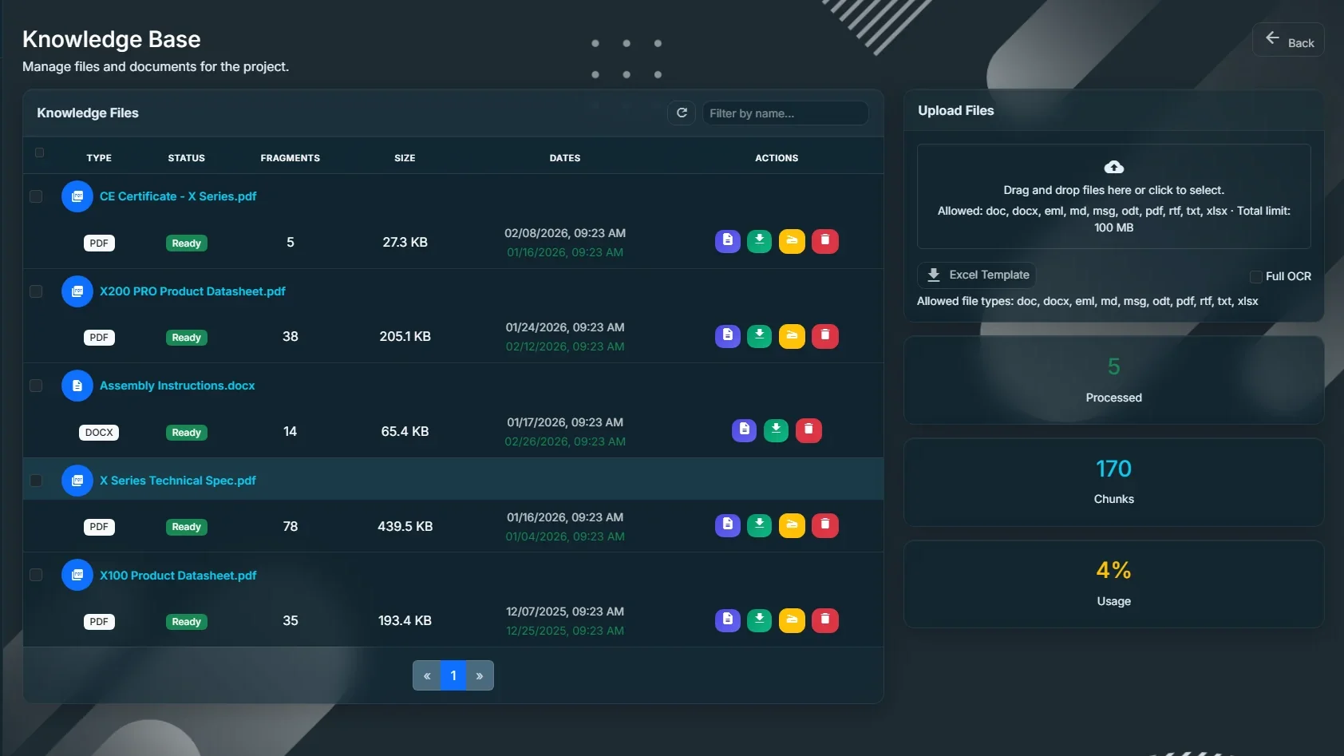Click yellow folder icon in X100 Product Datasheet row
The image size is (1344, 756).
792,620
